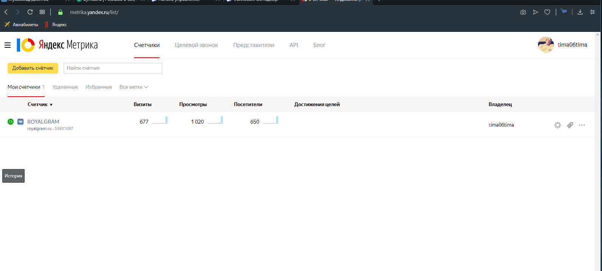Click the tag label icon for ROYALGRAM
602x271 pixels.
tap(570, 125)
